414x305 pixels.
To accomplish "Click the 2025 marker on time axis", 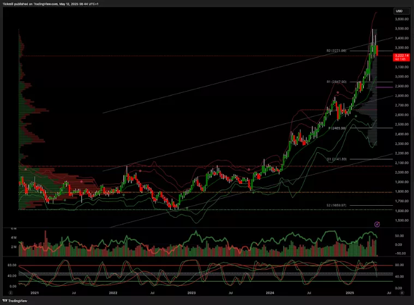I will [350, 293].
